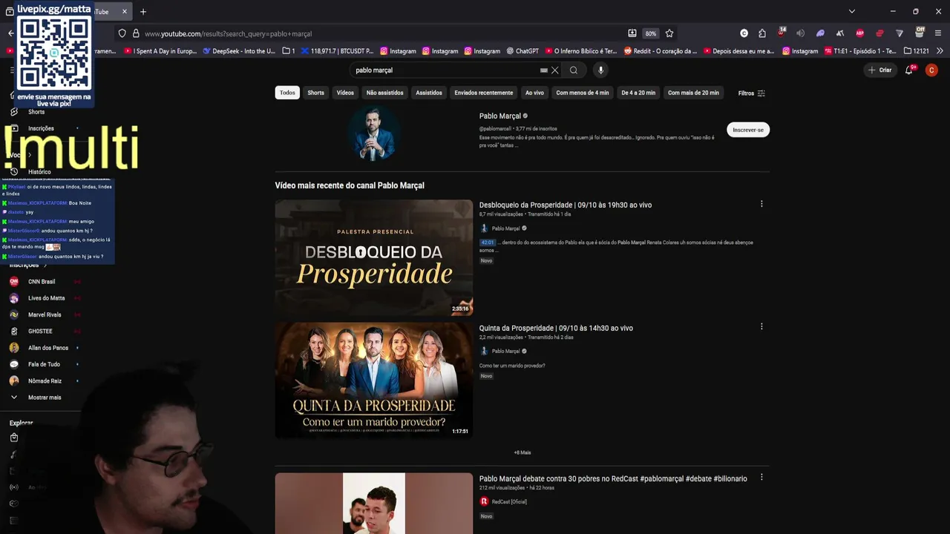
Task: Open Marvel Rivals subscription
Action: tap(45, 314)
